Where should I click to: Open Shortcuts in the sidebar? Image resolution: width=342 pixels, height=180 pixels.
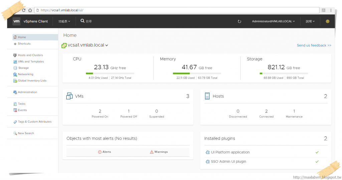[24, 44]
